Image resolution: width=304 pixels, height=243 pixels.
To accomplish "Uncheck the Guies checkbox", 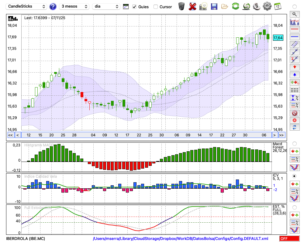I will point(135,7).
